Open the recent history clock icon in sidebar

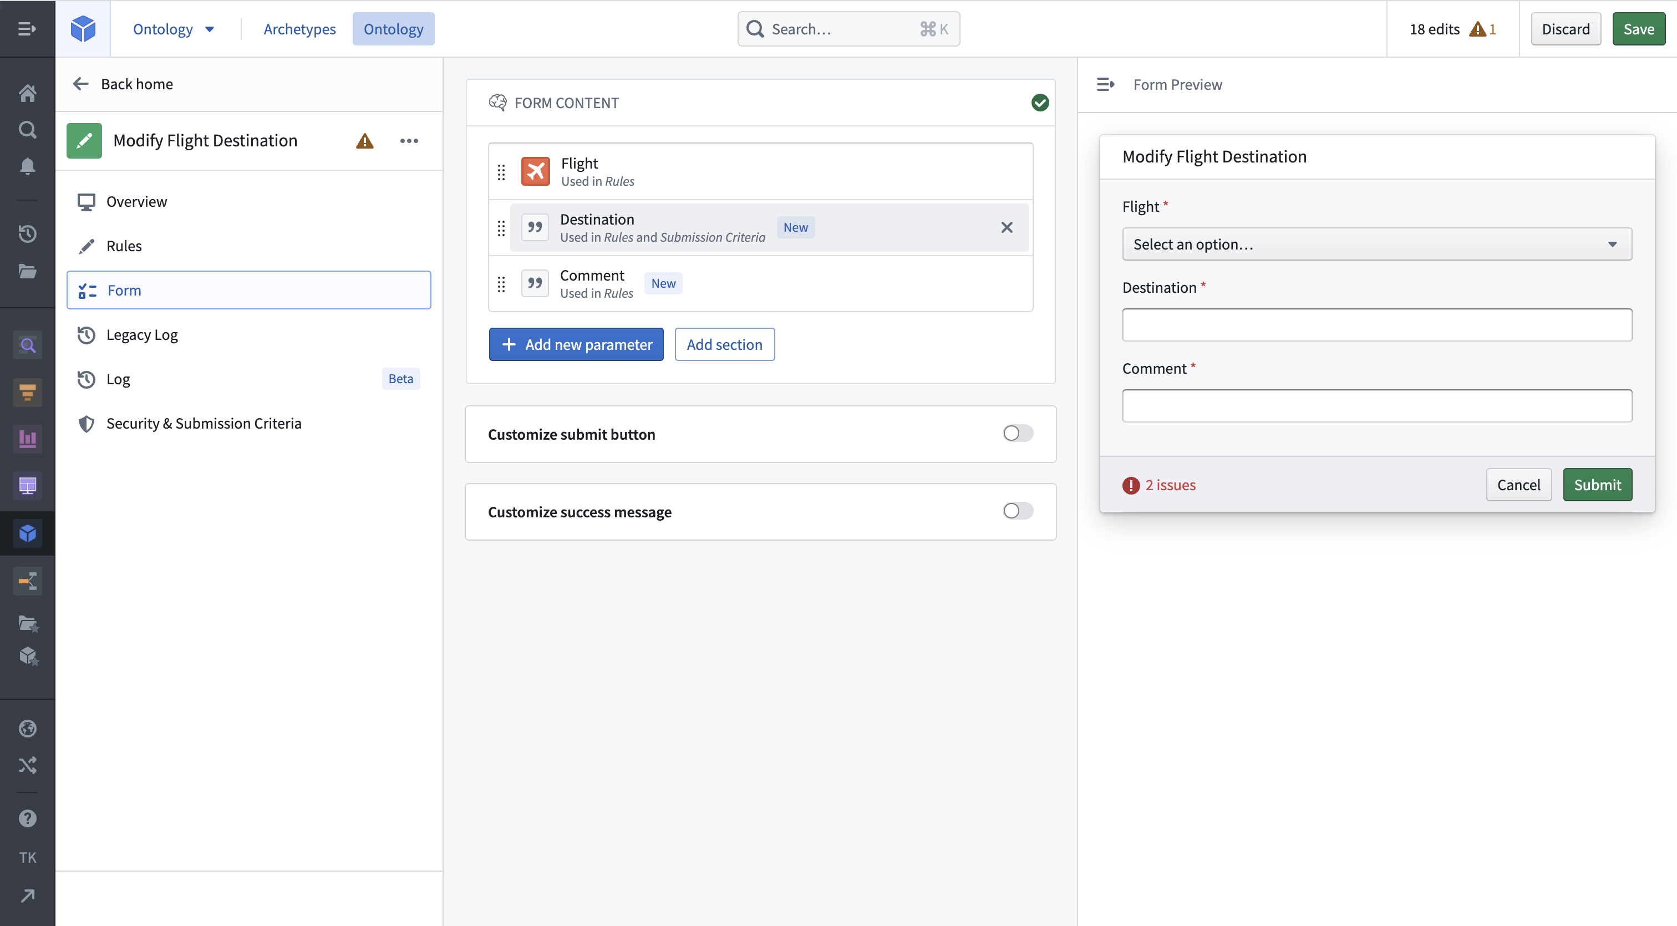[27, 233]
